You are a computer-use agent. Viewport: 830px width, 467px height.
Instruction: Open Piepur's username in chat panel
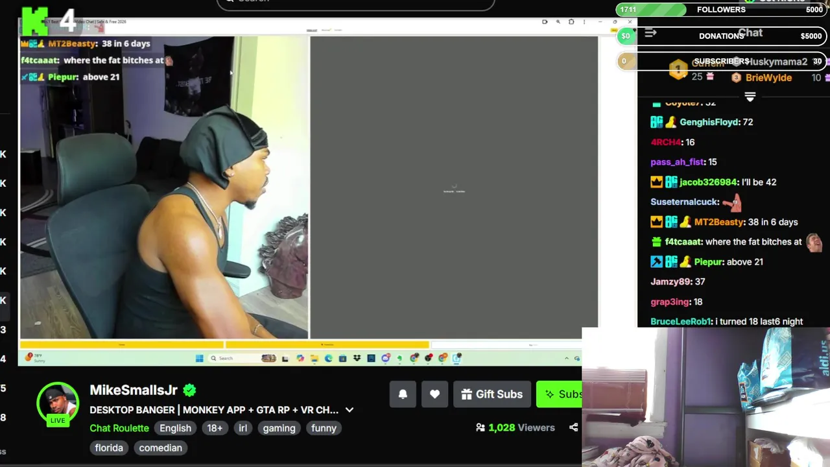tap(708, 262)
